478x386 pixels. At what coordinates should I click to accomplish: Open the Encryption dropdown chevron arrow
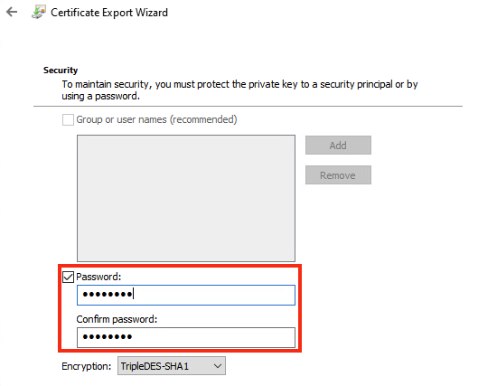point(218,366)
